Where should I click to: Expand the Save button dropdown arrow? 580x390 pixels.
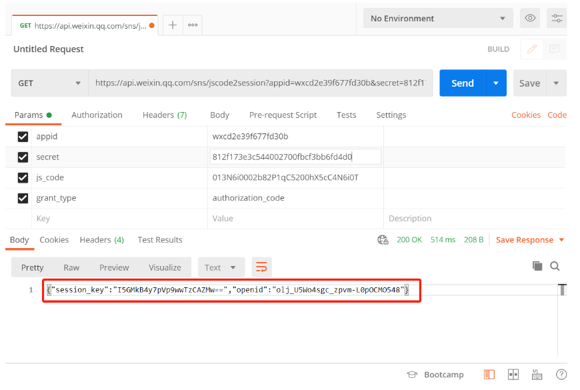pos(556,83)
